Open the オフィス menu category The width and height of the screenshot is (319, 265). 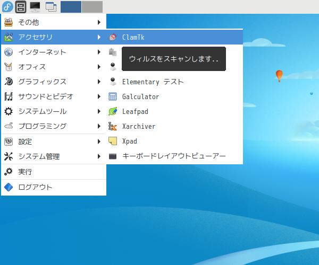[54, 67]
